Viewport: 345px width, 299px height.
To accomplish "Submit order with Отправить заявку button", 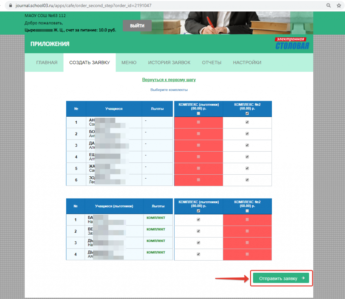I will 281,278.
